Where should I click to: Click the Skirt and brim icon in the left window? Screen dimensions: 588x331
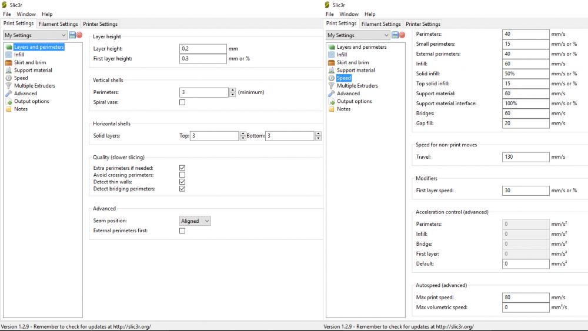[9, 62]
